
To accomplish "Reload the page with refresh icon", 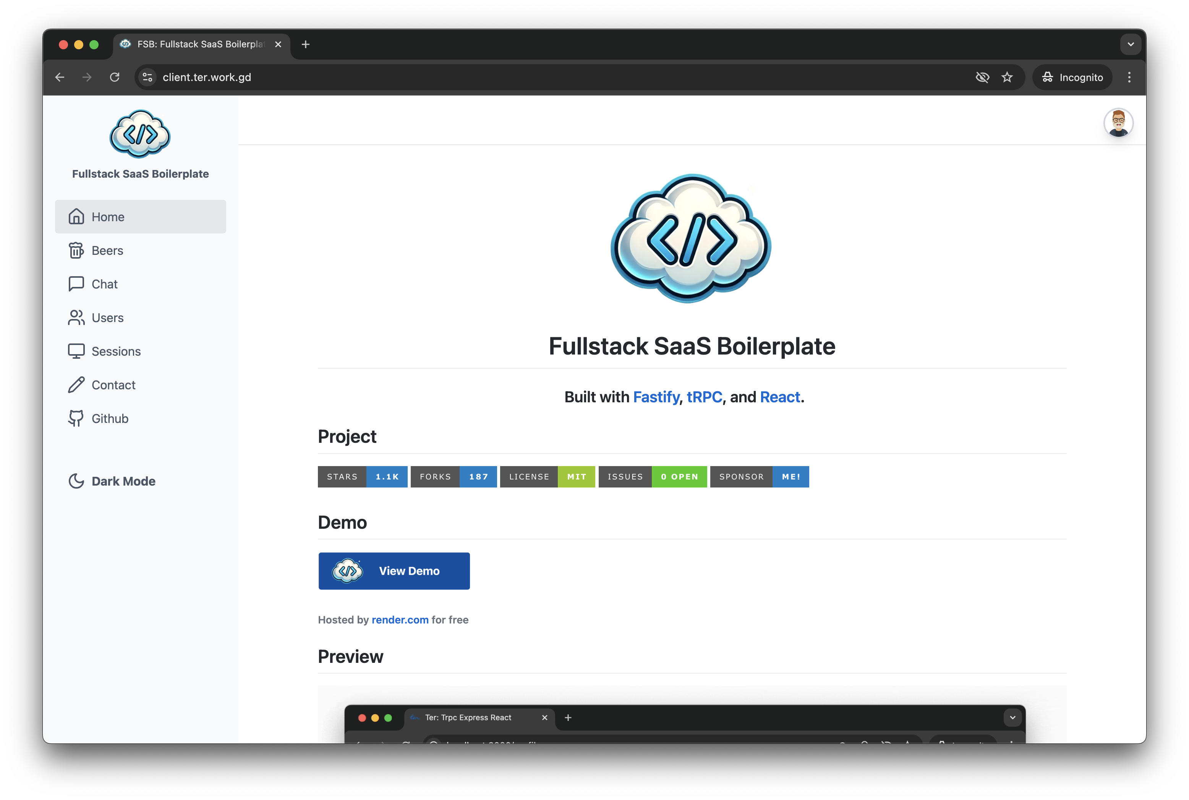I will 115,77.
